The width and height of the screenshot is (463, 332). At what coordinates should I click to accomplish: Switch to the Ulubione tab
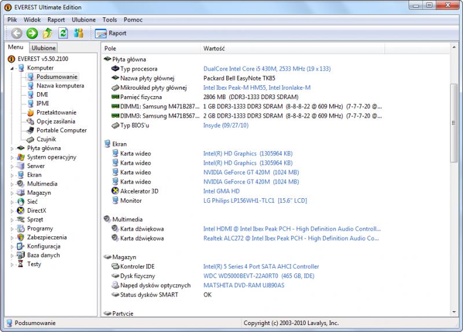pyautogui.click(x=43, y=48)
